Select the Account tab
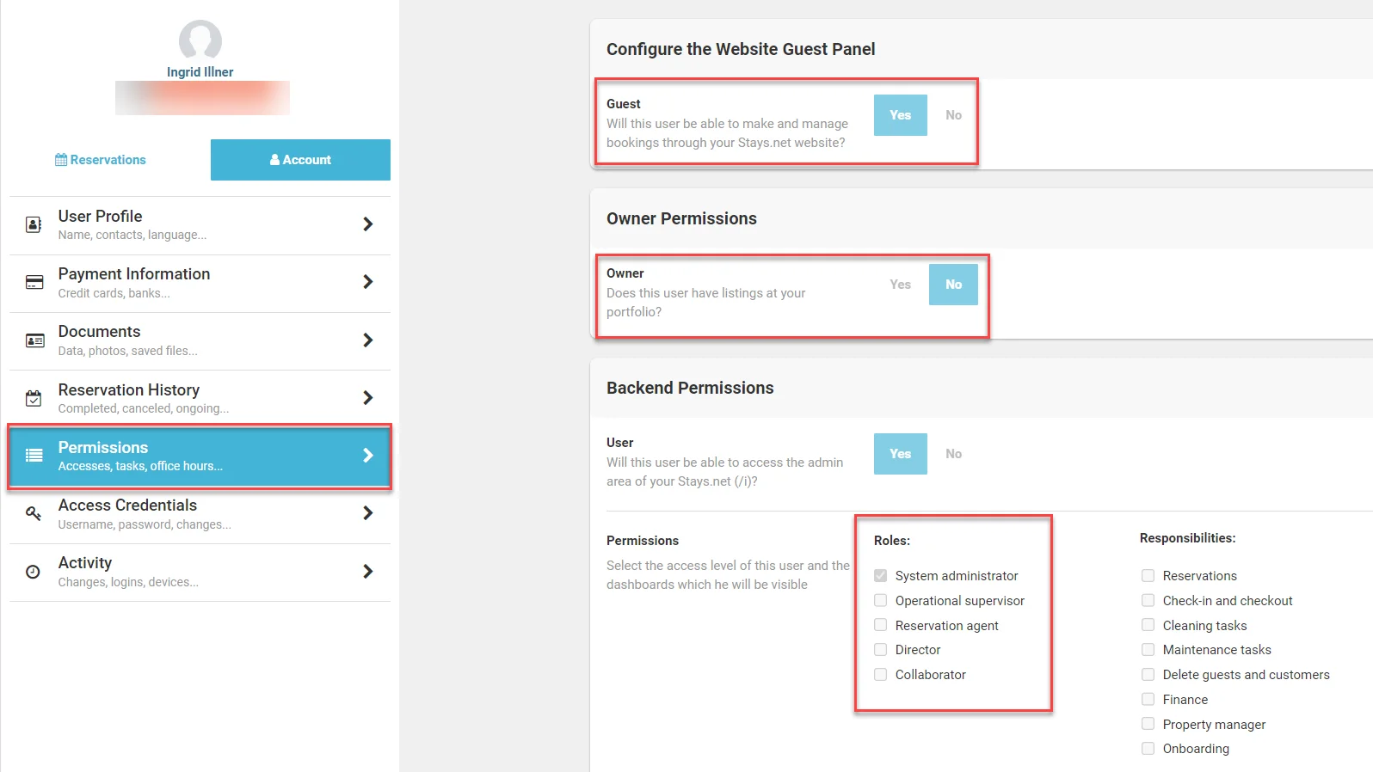Screen dimensions: 1373x772 click(300, 160)
